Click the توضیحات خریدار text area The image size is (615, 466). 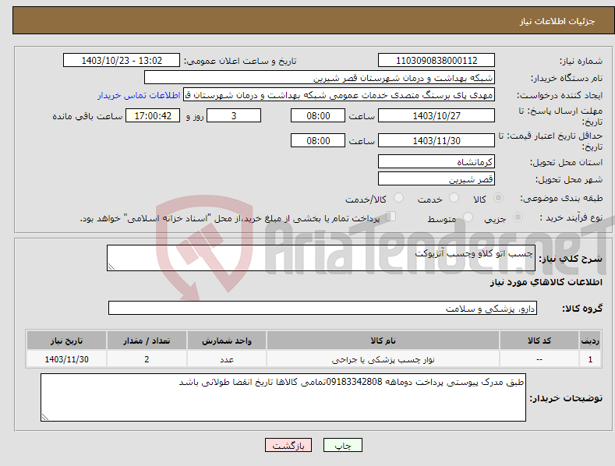(283, 397)
